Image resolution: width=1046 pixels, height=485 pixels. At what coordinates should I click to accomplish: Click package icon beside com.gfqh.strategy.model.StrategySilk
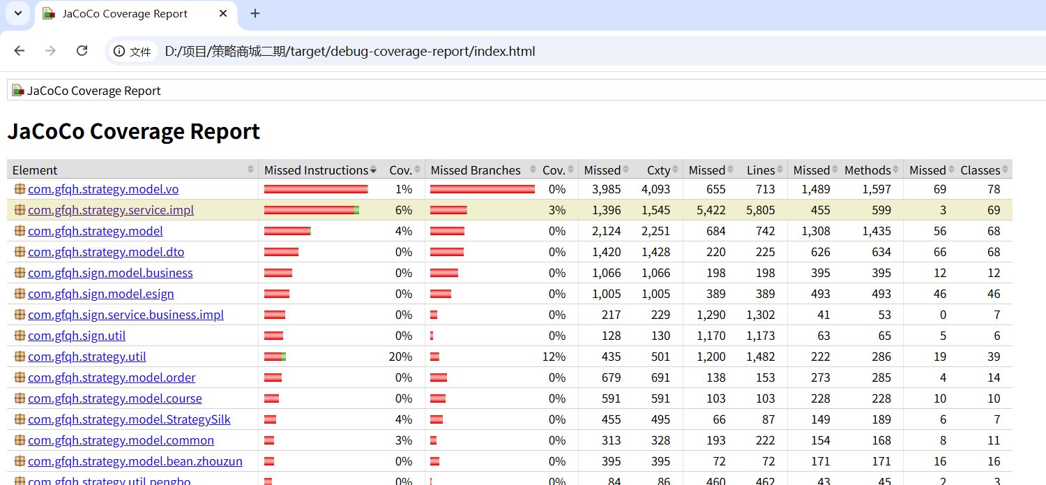[20, 419]
